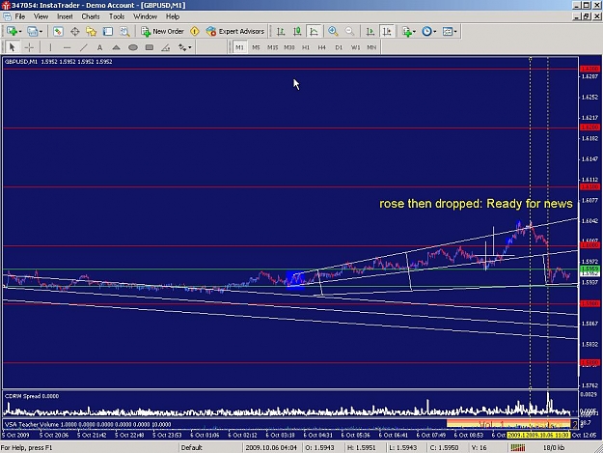Select the Horizontal Line drawing tool

67,47
